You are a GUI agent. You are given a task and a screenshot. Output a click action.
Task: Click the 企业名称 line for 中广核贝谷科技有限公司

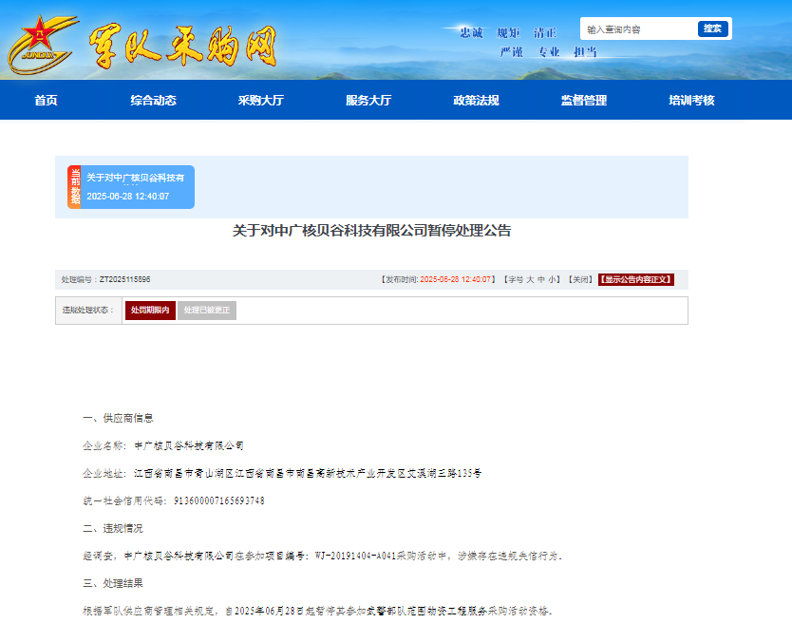(x=163, y=445)
